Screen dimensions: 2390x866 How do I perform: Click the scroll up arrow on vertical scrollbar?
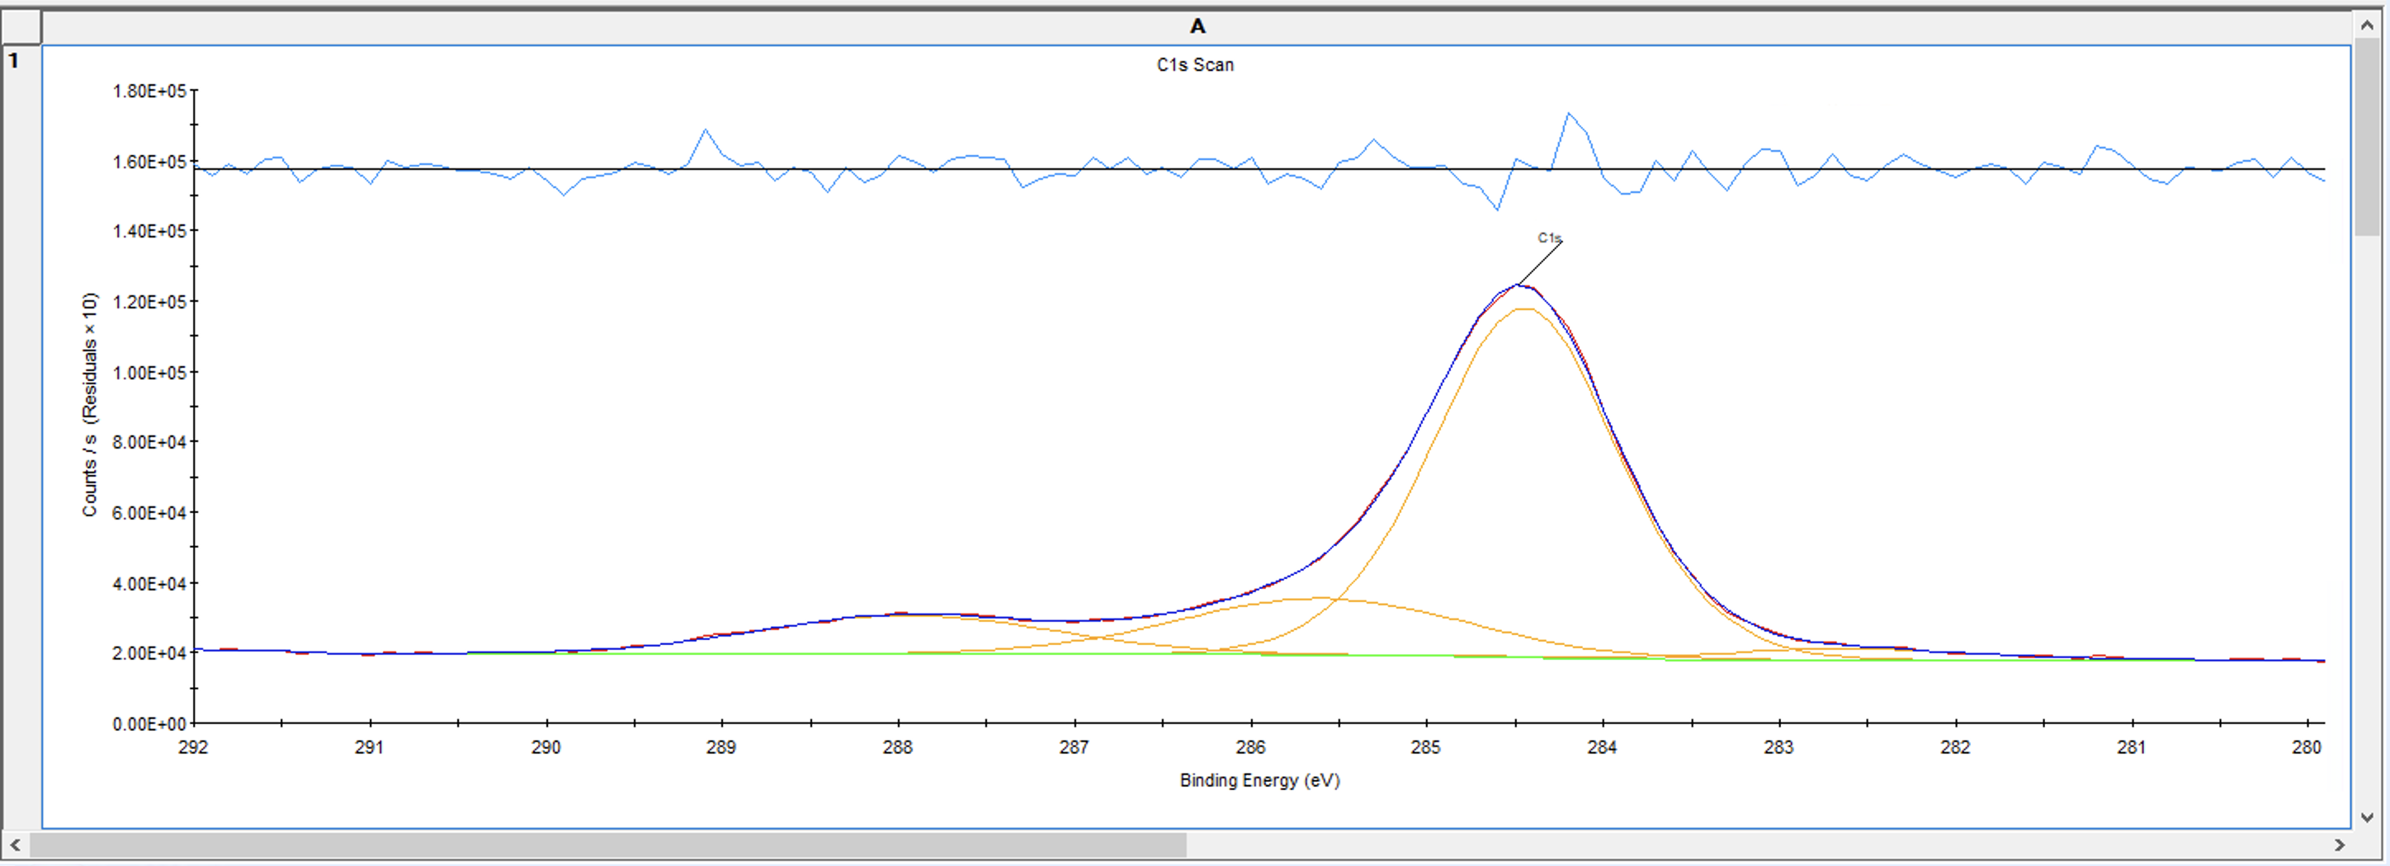2367,25
